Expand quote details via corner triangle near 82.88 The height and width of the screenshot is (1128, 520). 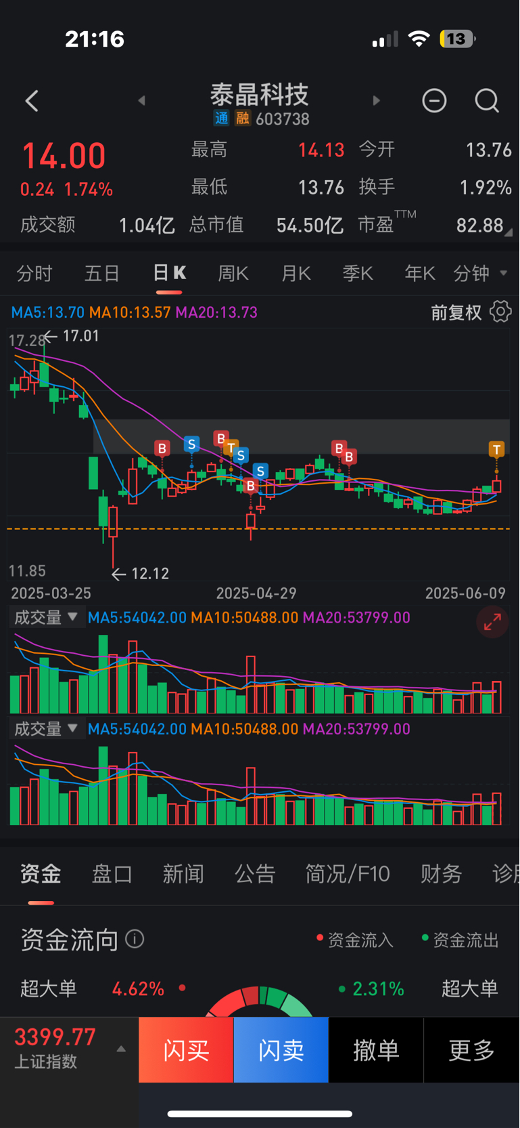509,232
